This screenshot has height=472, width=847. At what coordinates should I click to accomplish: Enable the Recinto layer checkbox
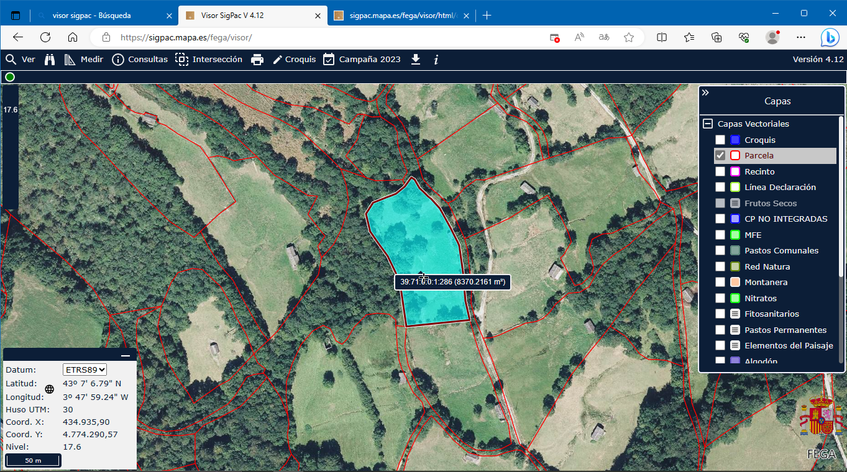point(720,171)
